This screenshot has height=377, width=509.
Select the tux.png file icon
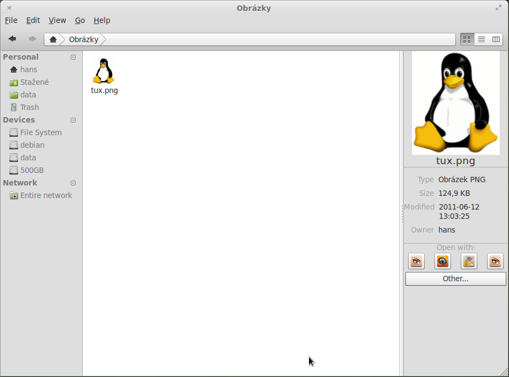104,71
